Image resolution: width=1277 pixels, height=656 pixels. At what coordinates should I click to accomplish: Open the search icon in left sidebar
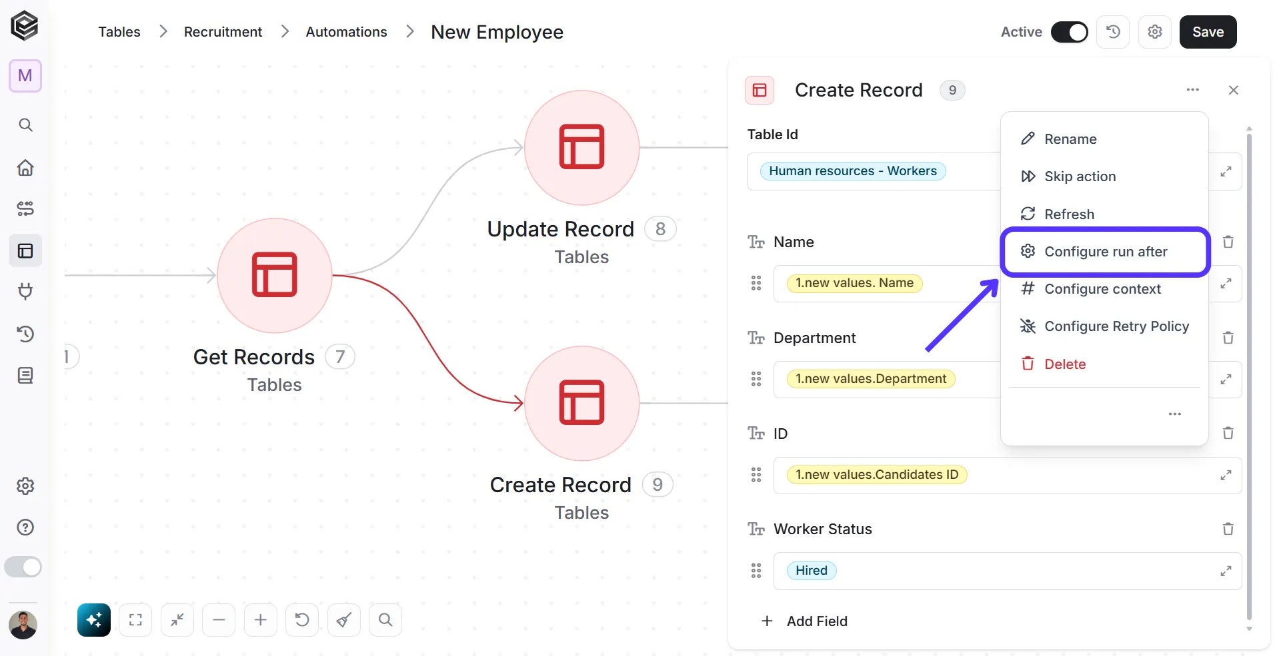pyautogui.click(x=25, y=125)
